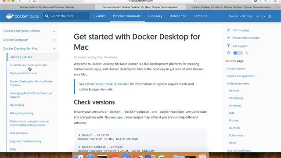Click the docs.docker.com address bar

(x=140, y=1)
